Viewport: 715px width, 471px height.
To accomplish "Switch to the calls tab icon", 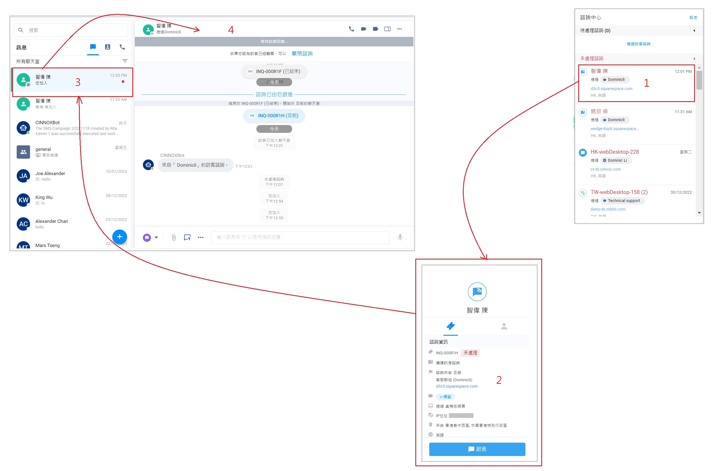I will pos(122,47).
